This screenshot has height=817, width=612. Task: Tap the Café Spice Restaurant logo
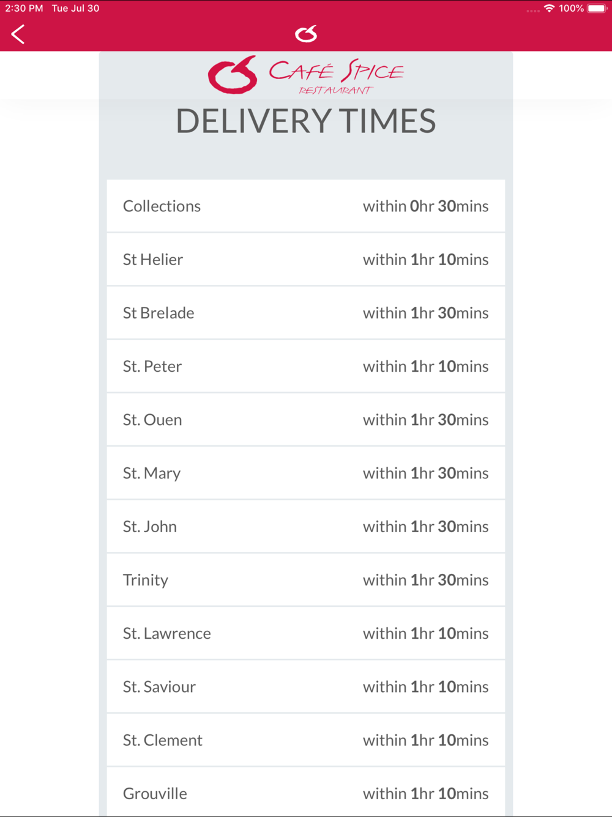305,75
